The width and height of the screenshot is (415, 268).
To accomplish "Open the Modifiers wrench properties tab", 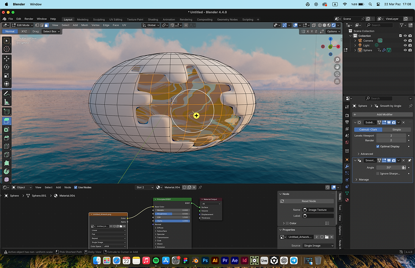I will click(347, 166).
